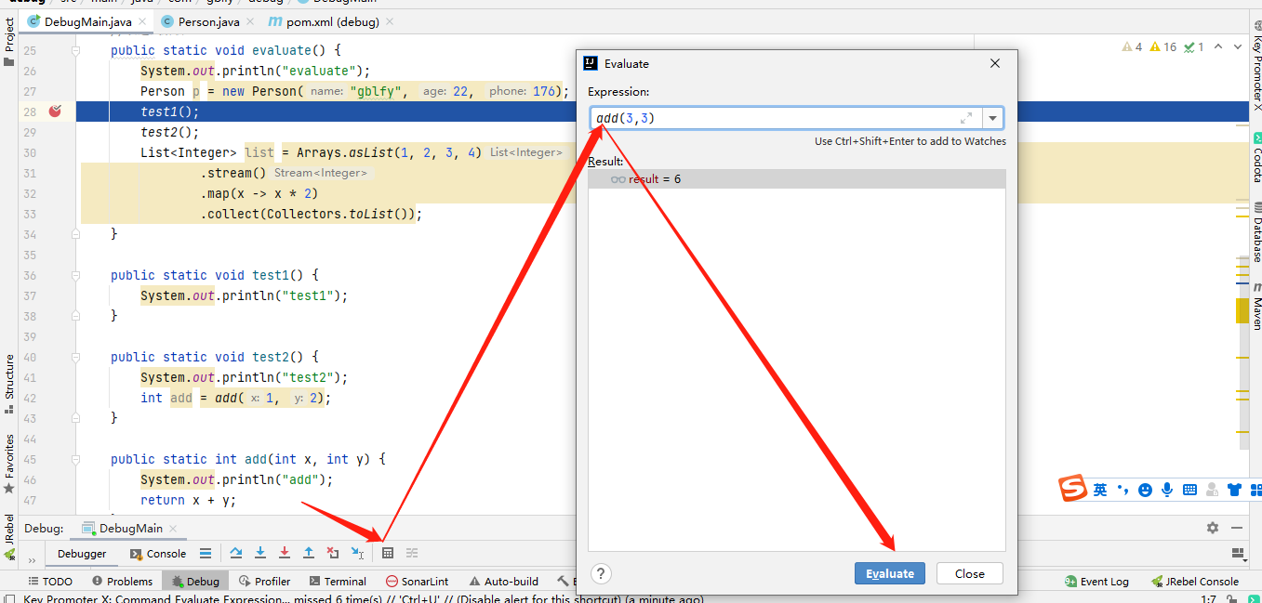Open the Project side panel
The height and width of the screenshot is (603, 1262).
pyautogui.click(x=9, y=42)
